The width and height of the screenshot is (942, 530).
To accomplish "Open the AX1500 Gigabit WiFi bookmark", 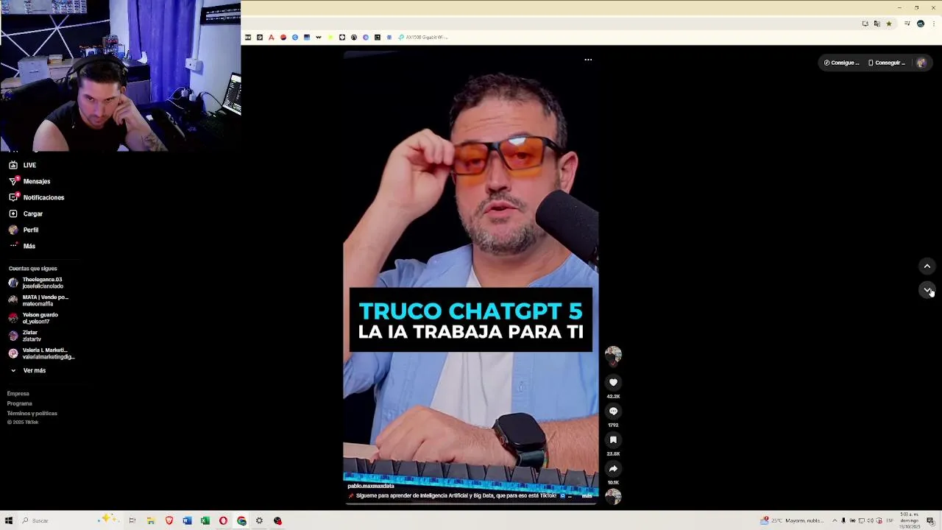I will point(423,37).
